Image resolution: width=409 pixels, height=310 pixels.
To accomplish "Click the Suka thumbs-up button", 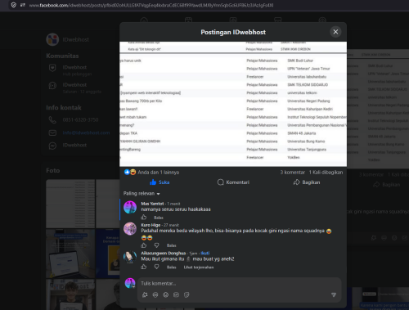I will (x=160, y=182).
